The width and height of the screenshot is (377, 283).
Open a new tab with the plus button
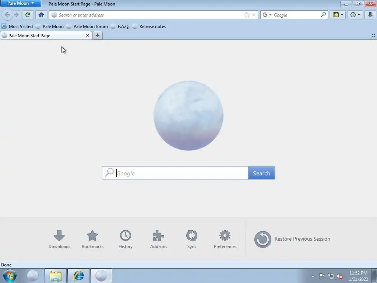[97, 35]
